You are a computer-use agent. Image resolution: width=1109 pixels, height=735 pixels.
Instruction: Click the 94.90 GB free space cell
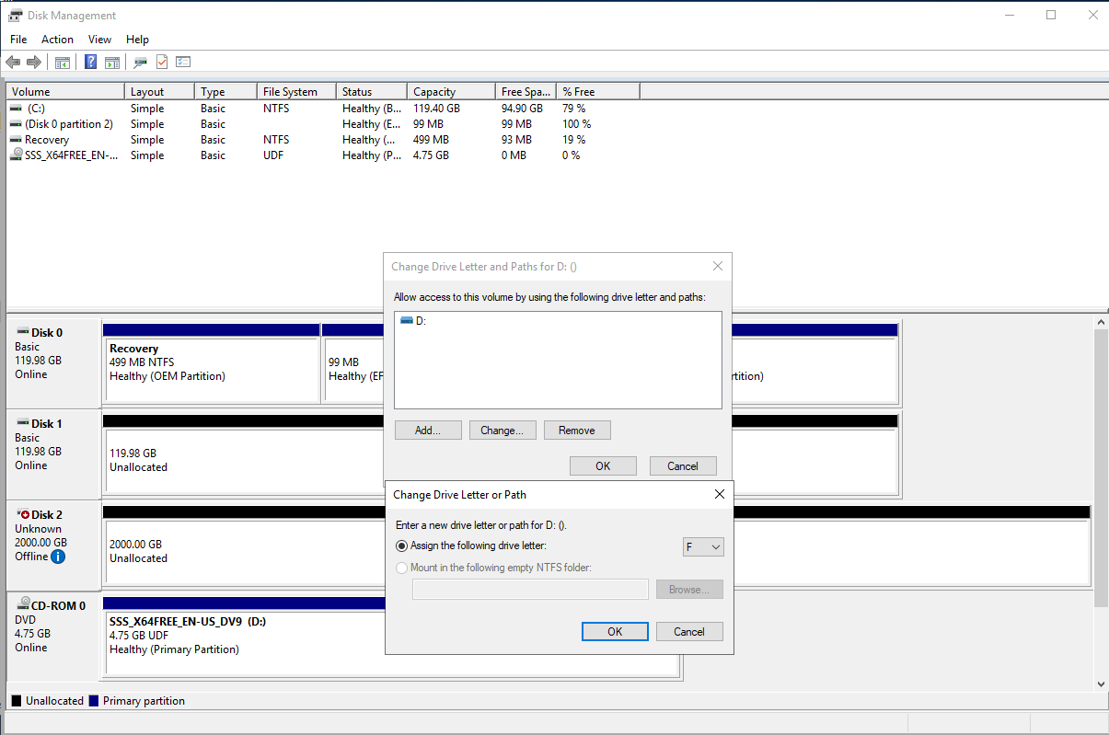point(524,108)
